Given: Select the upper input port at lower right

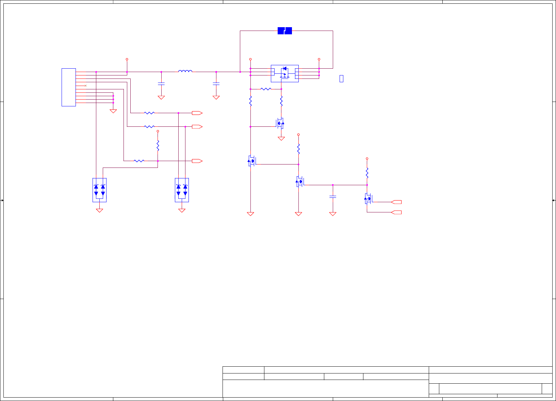Looking at the screenshot, I should (x=396, y=202).
